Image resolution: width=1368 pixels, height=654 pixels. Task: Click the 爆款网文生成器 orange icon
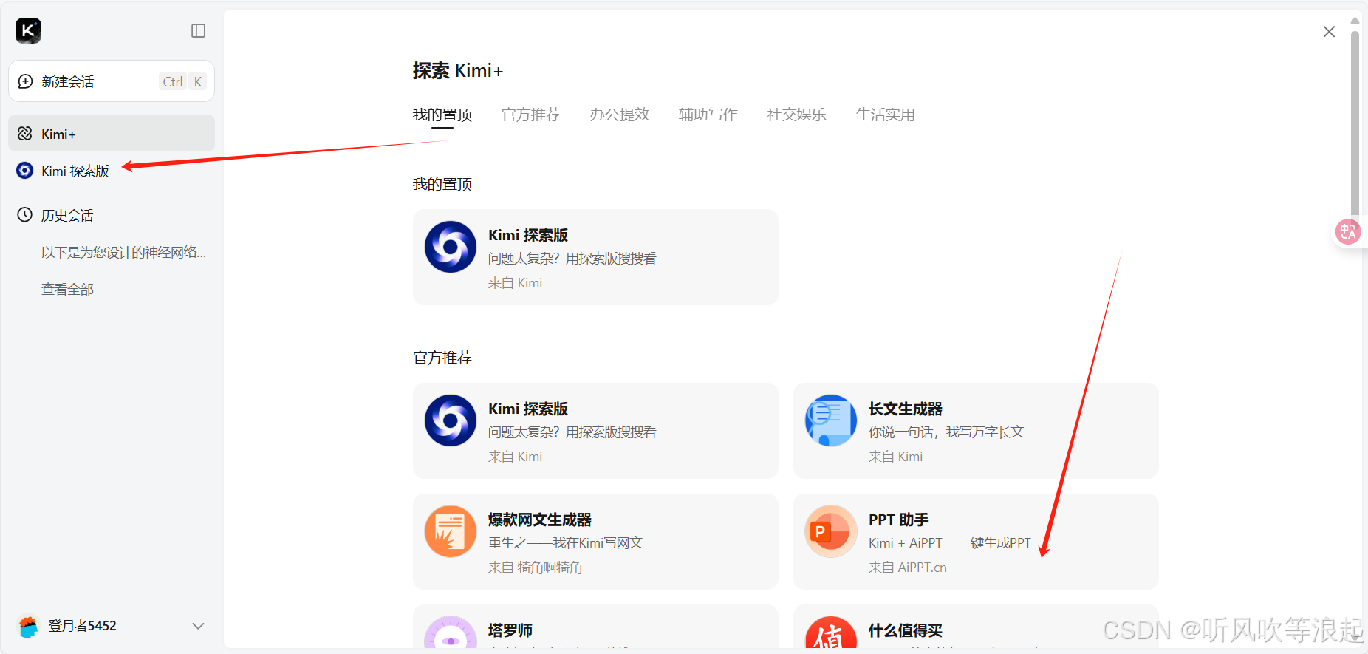click(x=451, y=531)
